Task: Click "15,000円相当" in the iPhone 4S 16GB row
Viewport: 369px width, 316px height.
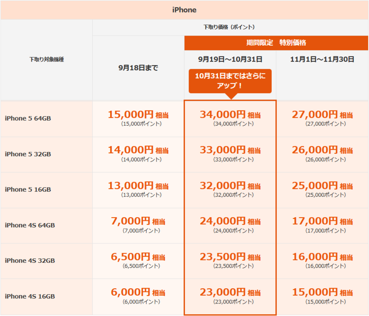Action: [x=322, y=292]
